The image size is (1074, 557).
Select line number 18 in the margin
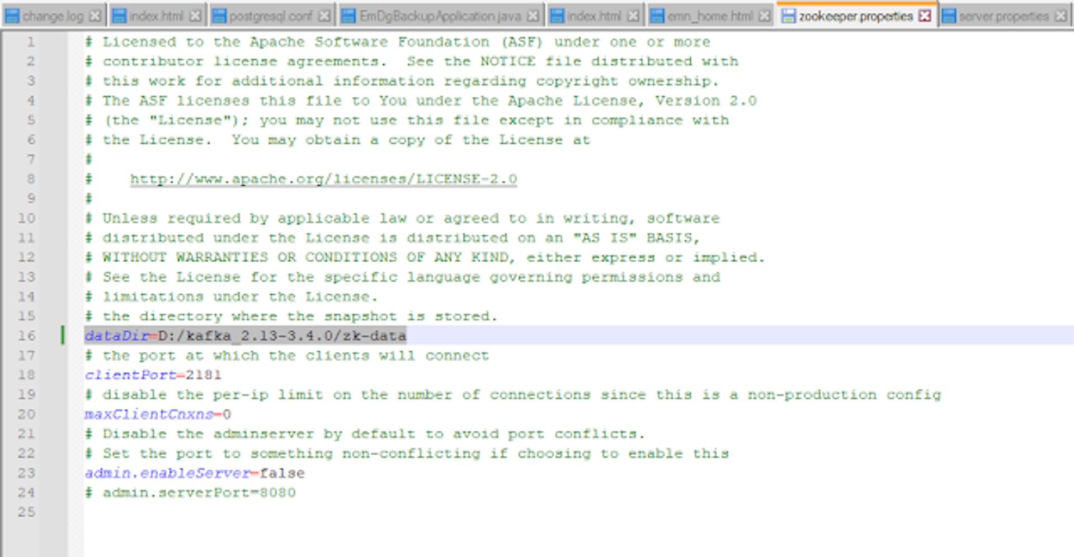[26, 375]
